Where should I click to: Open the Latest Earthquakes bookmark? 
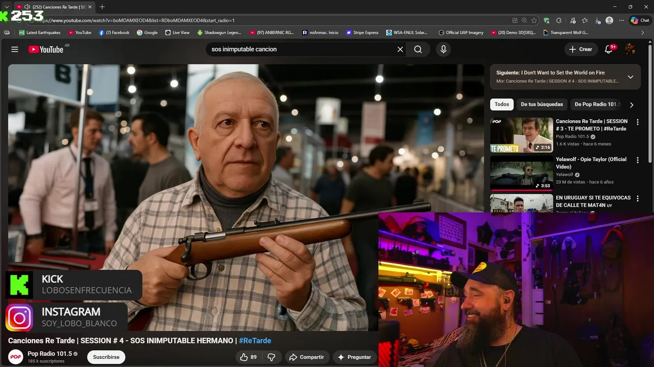[x=39, y=33]
